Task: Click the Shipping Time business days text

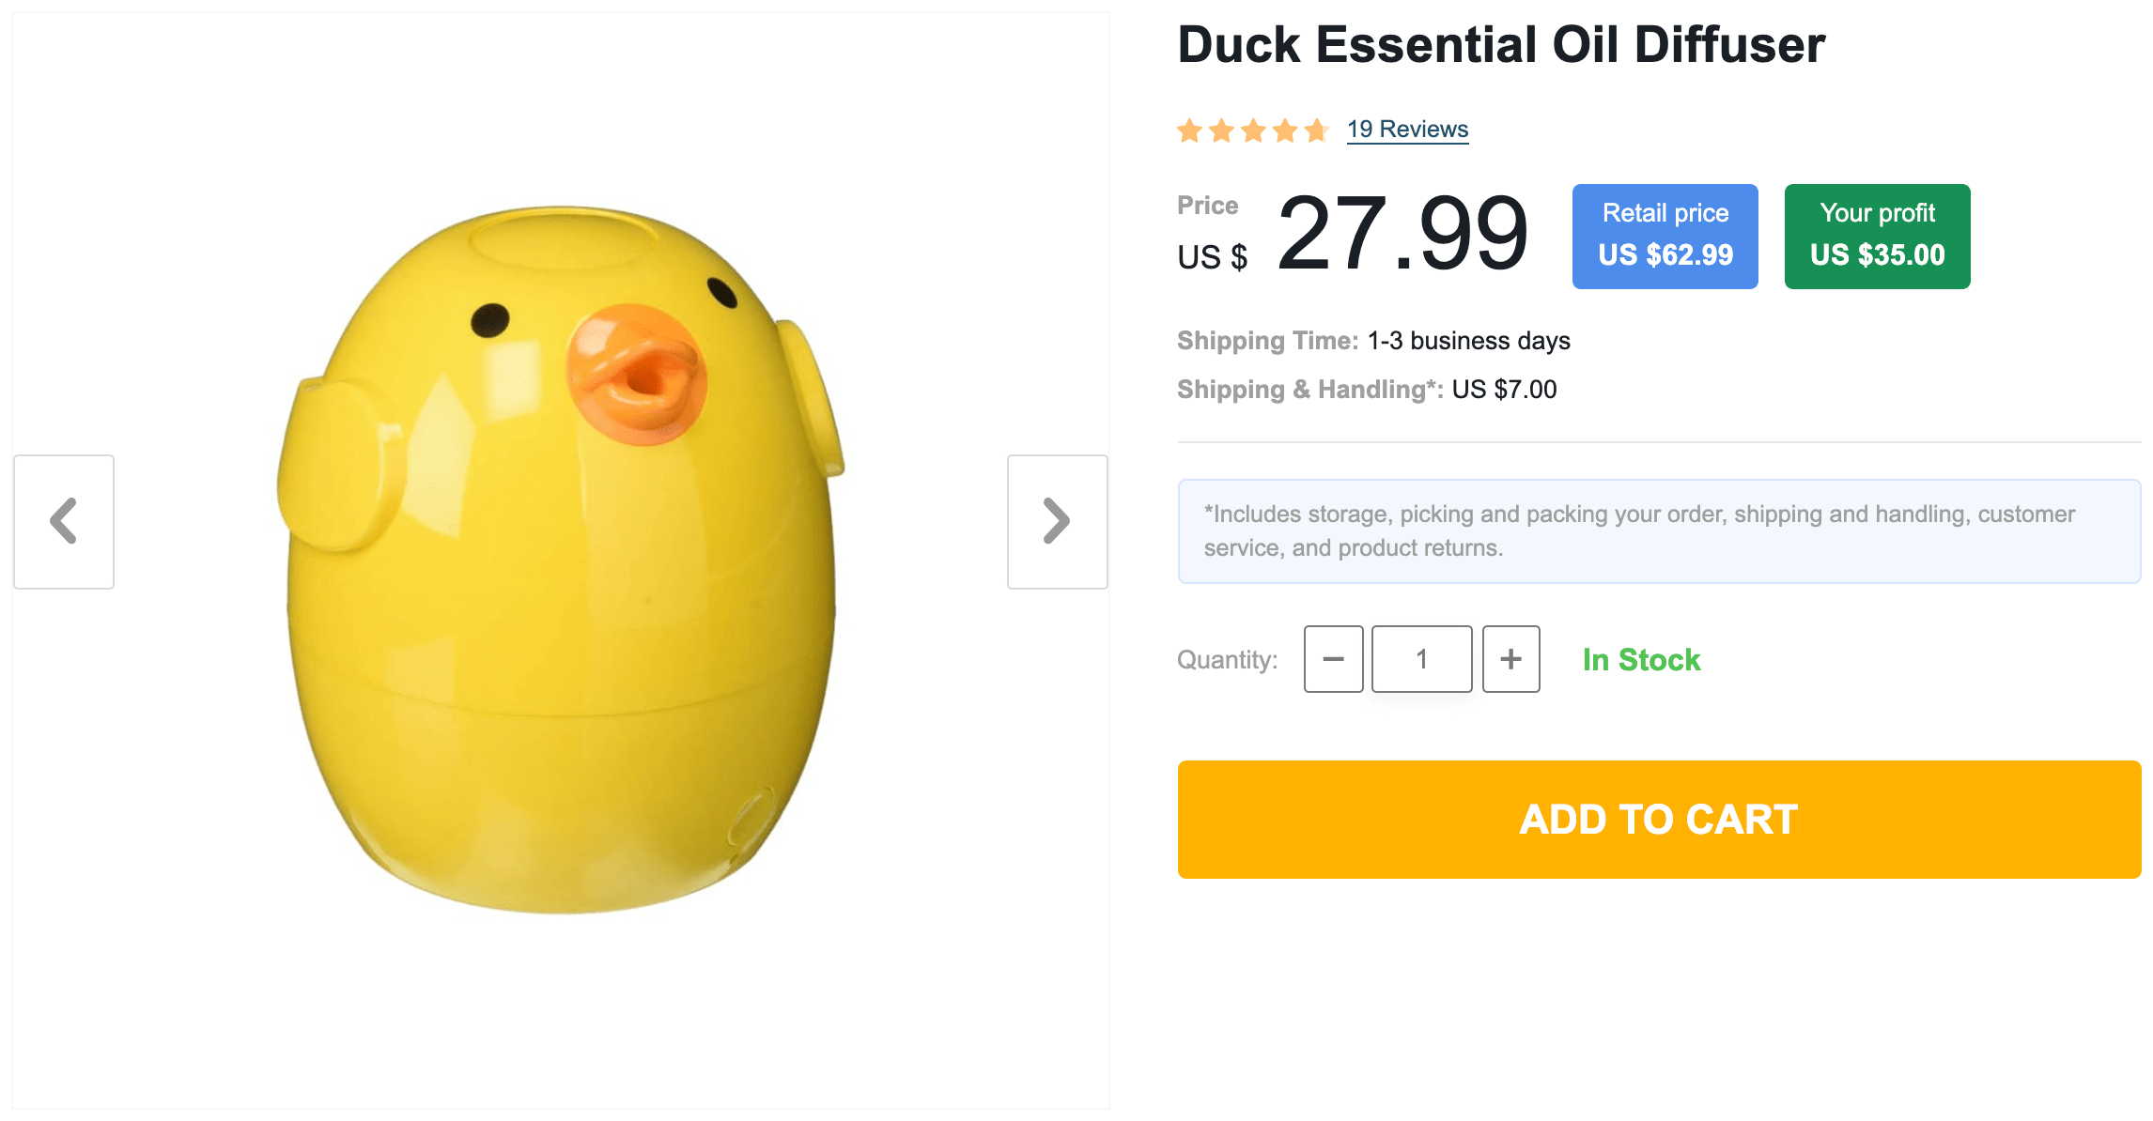Action: tap(1468, 341)
